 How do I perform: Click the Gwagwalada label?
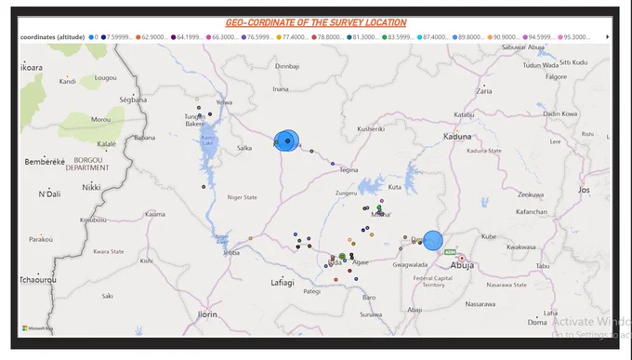click(410, 265)
